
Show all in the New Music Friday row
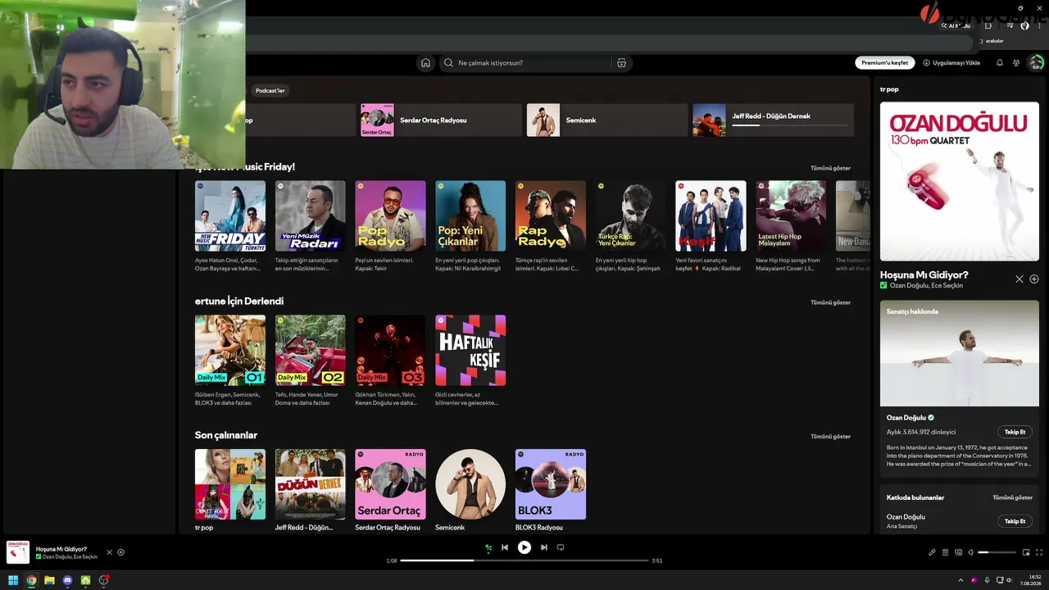click(x=830, y=168)
